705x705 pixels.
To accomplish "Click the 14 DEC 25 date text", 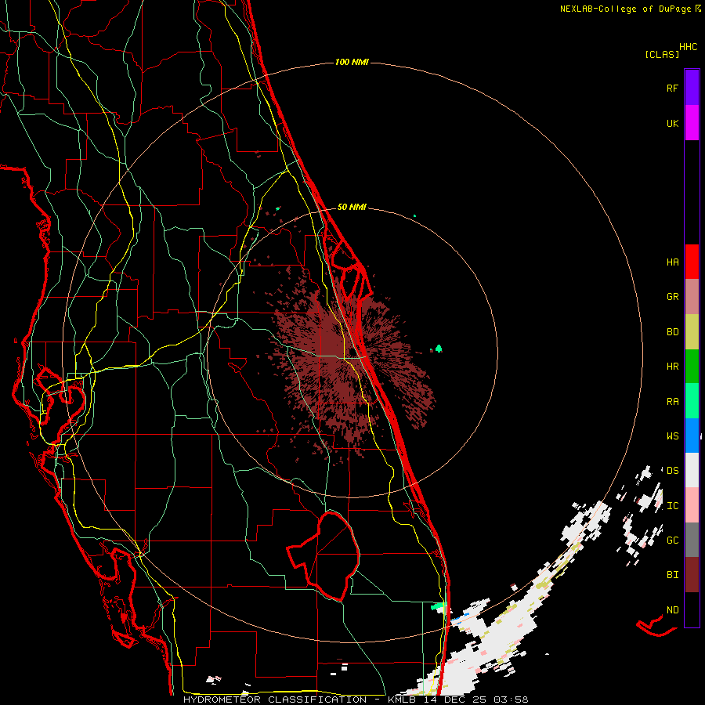I will point(455,700).
